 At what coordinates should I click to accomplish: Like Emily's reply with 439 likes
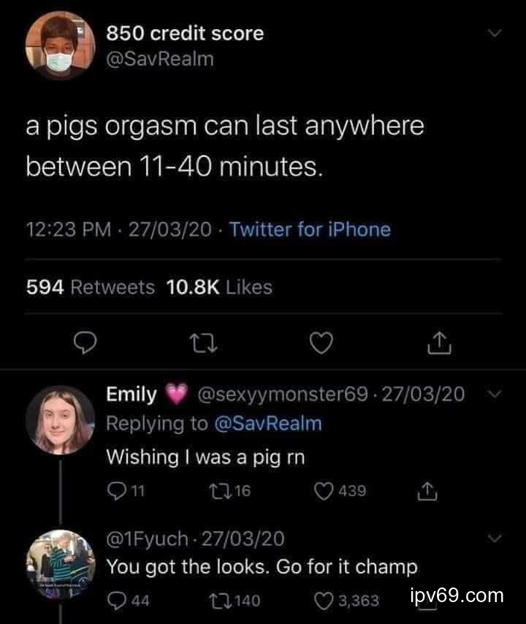pyautogui.click(x=326, y=491)
